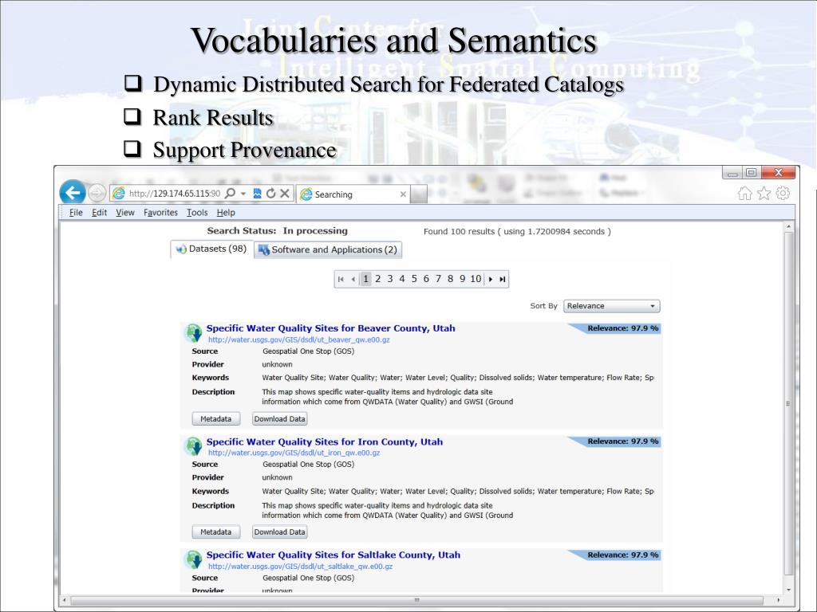This screenshot has width=817, height=612.
Task: Open the File menu
Action: 76,212
